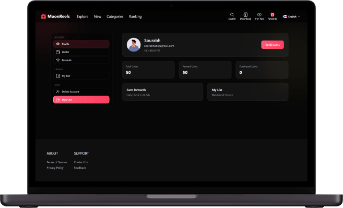Click the Refill Coins button
Viewport: 343px width, 208px height.
pyautogui.click(x=273, y=45)
